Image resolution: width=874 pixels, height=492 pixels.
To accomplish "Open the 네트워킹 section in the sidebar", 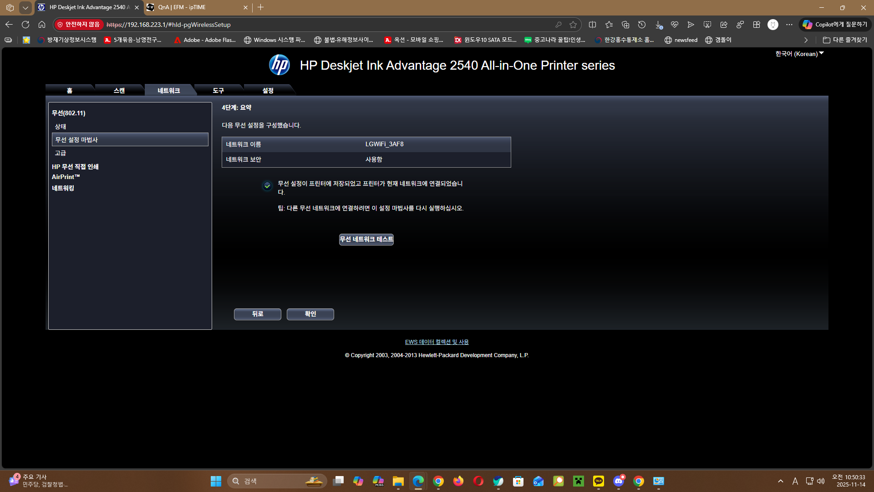I will click(63, 188).
